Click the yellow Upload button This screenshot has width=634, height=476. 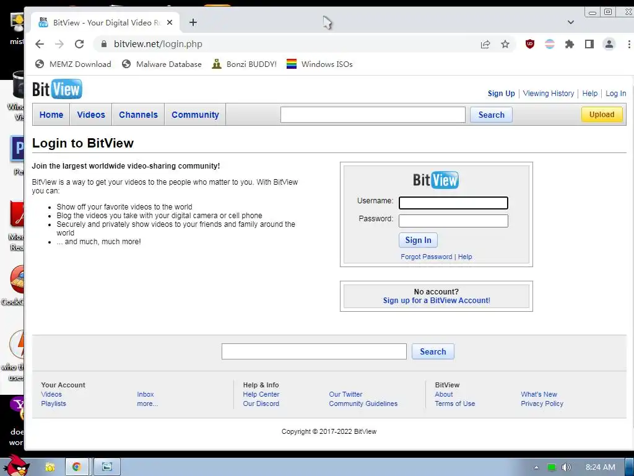pos(602,115)
